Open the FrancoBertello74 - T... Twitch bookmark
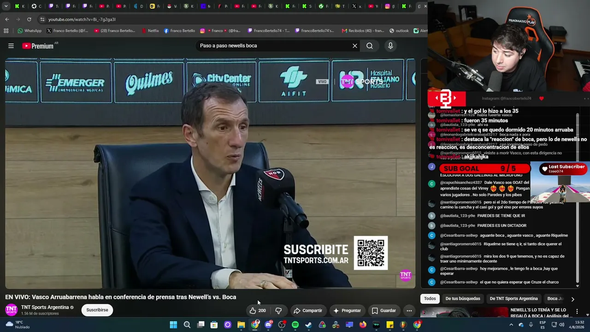Image resolution: width=590 pixels, height=332 pixels. [268, 31]
